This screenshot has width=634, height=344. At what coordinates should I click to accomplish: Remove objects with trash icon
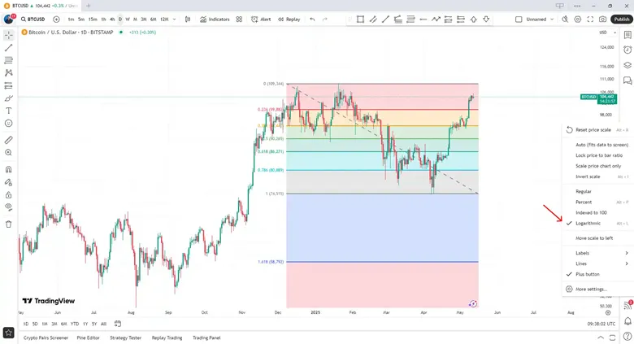click(8, 224)
